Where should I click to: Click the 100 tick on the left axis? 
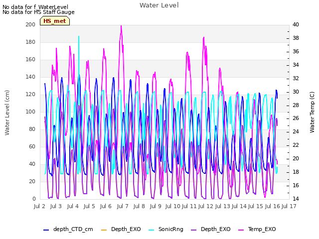30,112
